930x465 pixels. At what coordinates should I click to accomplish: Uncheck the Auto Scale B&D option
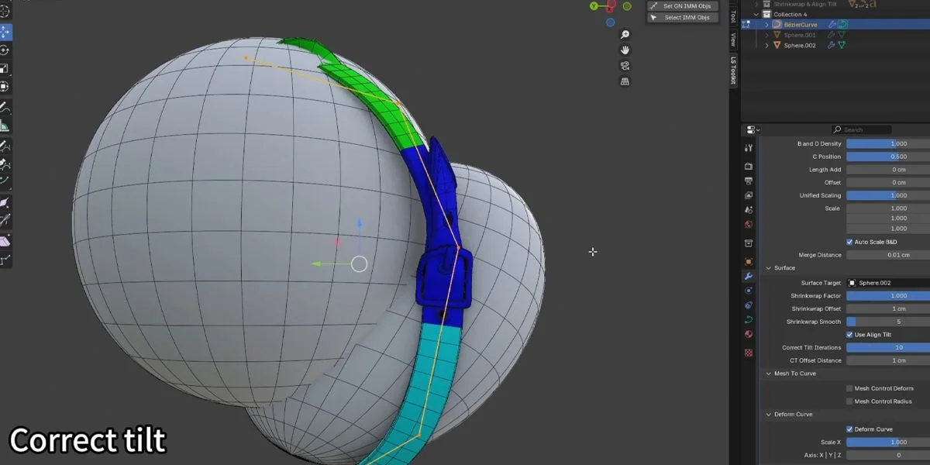coord(848,241)
